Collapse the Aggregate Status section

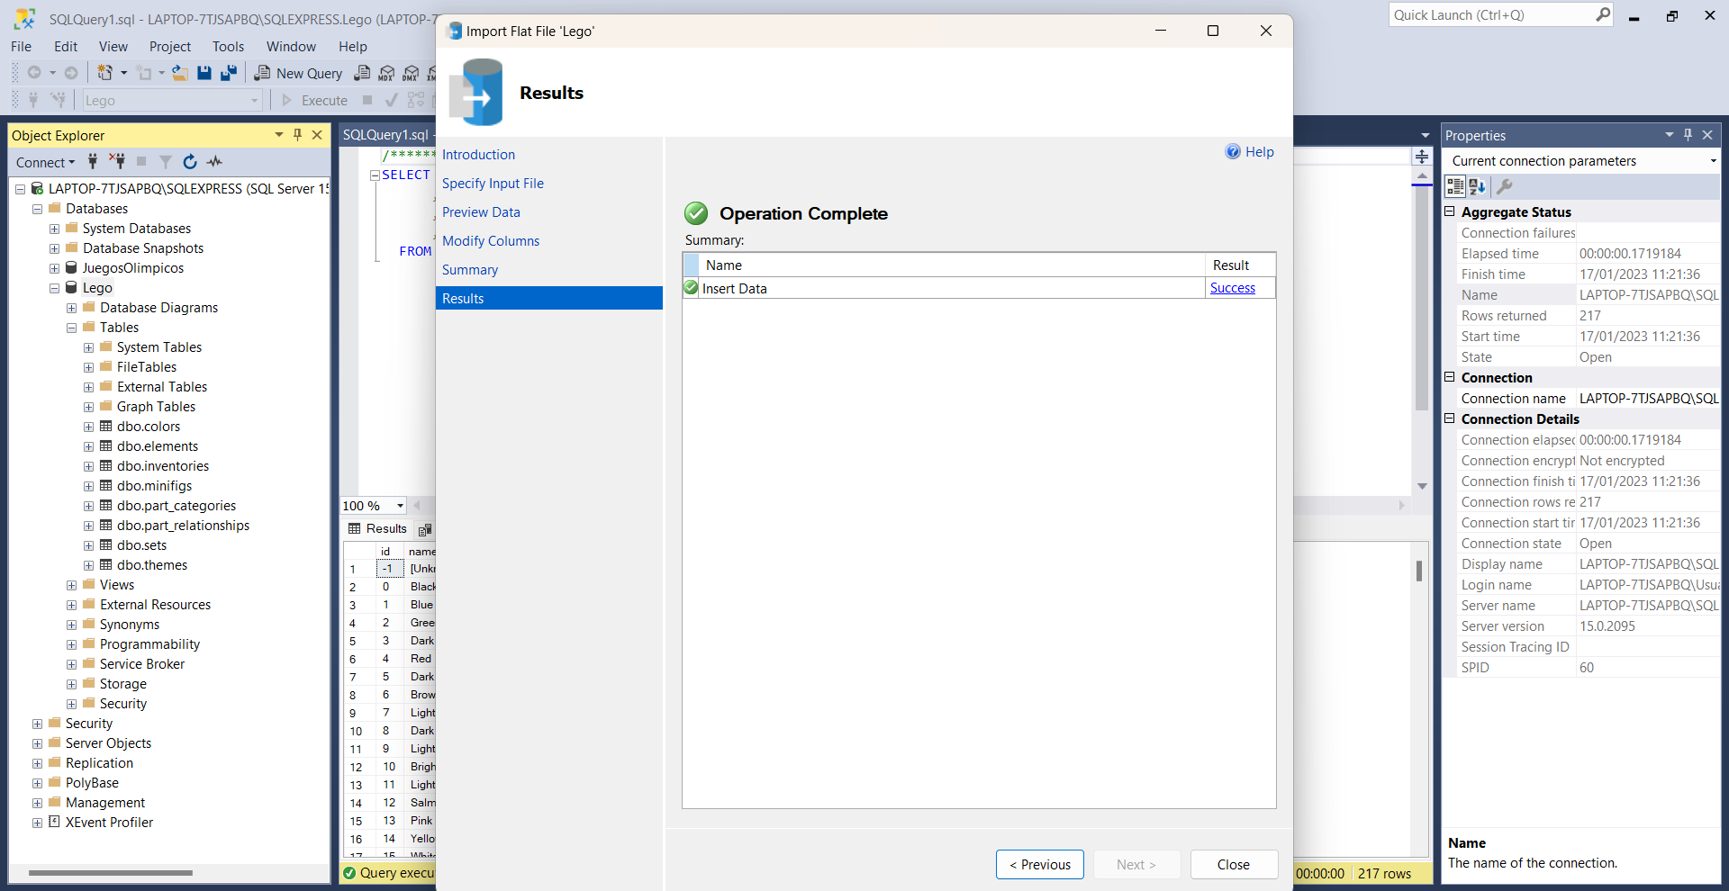(x=1450, y=211)
